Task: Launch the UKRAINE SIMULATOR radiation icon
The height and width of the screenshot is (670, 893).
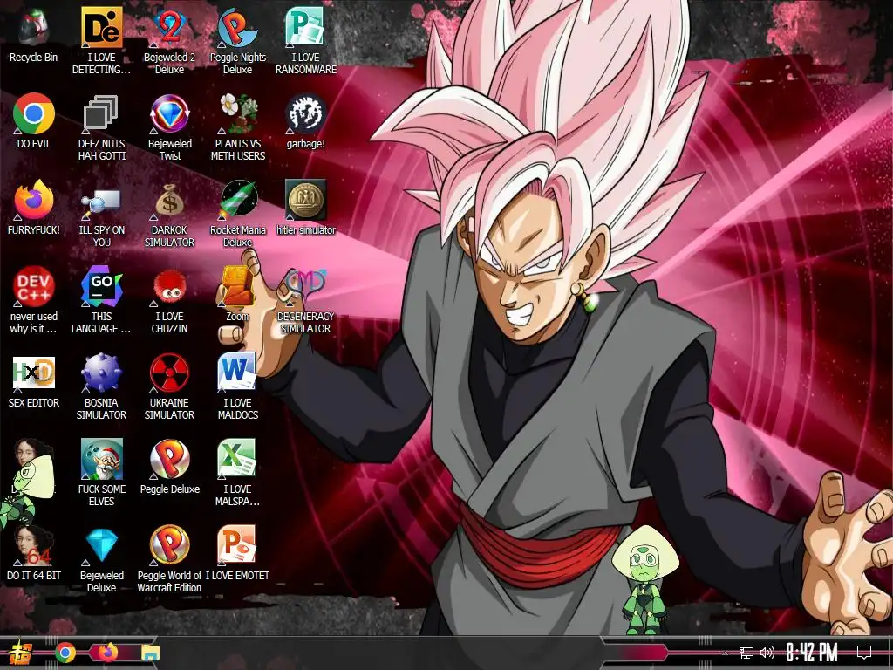Action: pos(169,386)
